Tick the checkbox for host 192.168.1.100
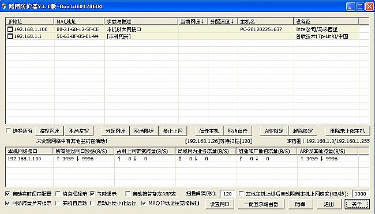 pos(10,29)
